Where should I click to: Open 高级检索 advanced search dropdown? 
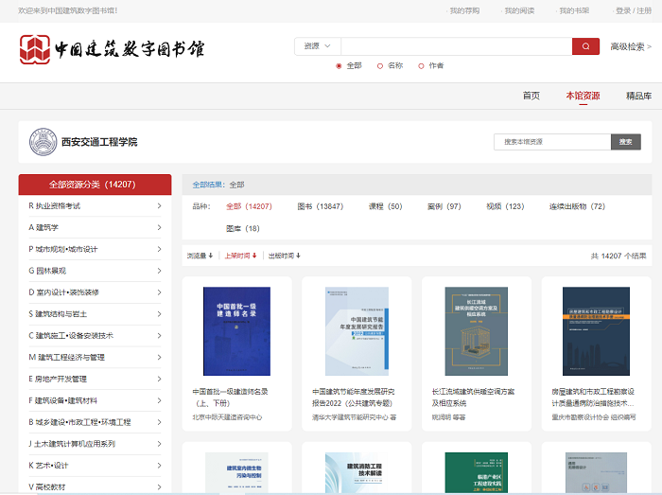pos(631,46)
